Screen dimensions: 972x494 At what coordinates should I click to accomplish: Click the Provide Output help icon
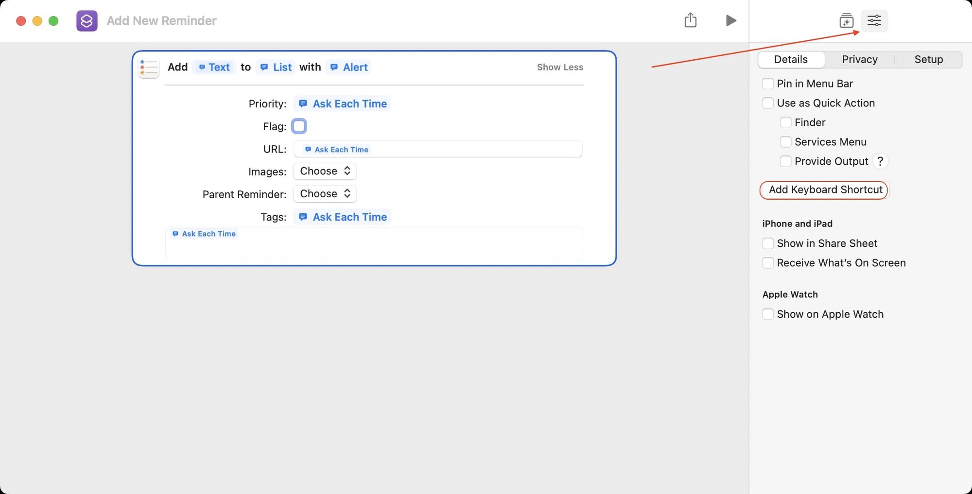pyautogui.click(x=880, y=161)
